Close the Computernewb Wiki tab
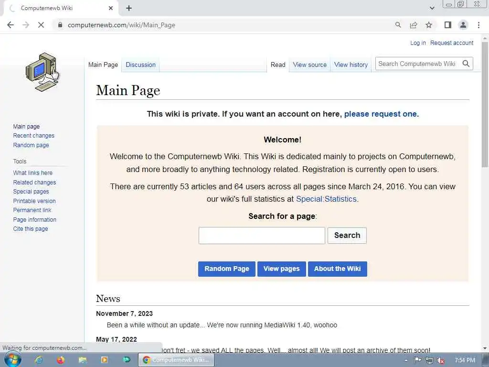 (x=111, y=8)
